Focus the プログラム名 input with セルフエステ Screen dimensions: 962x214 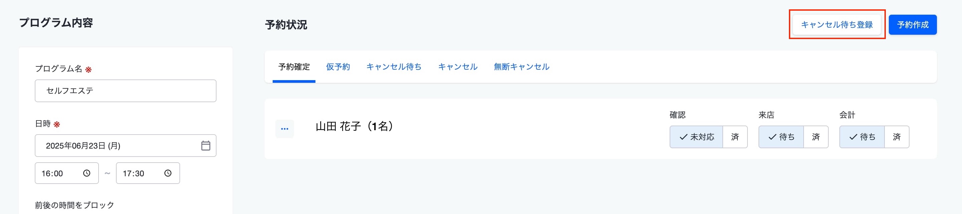point(126,90)
